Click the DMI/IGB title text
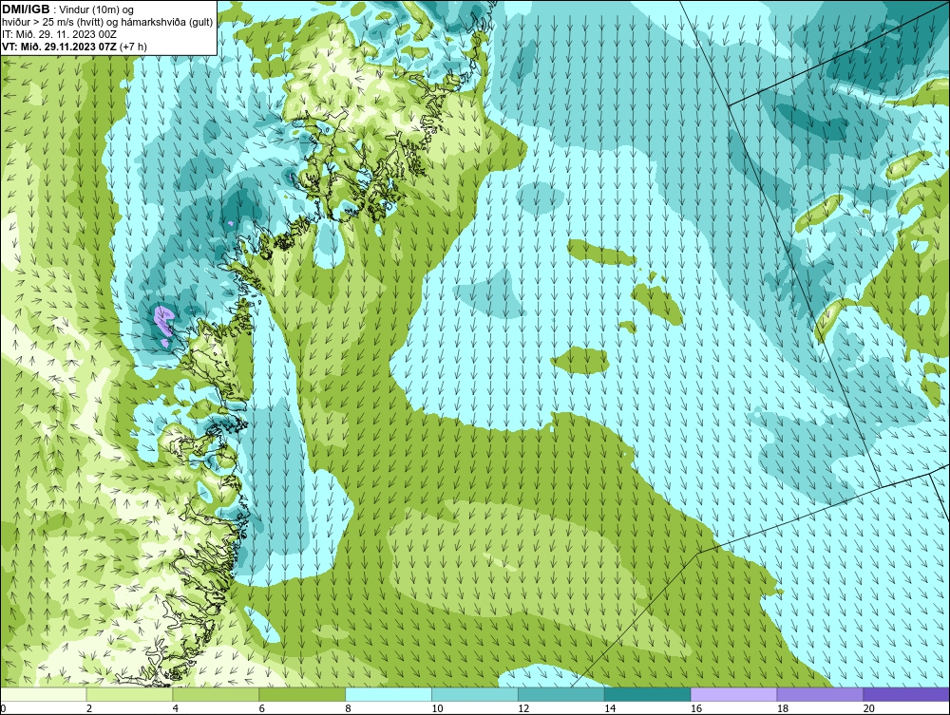This screenshot has width=950, height=715. [x=26, y=9]
